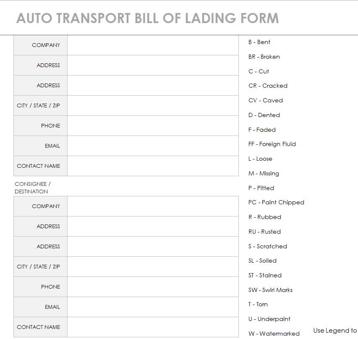Click the "SW - Swirl Marks" legend entry
Viewport: 358px width, 339px height.
[x=270, y=290]
